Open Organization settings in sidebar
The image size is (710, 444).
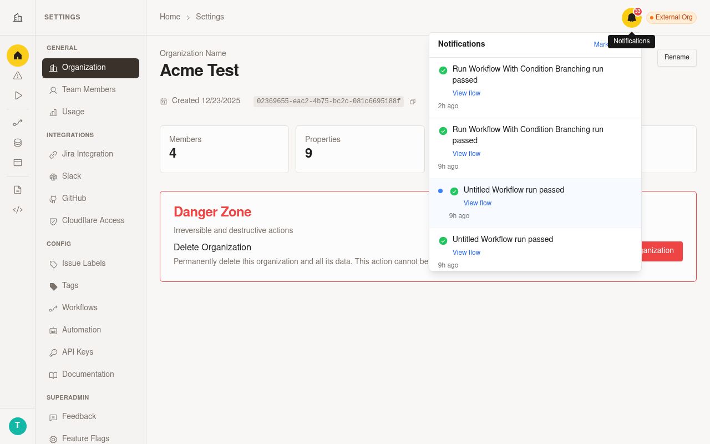coord(90,68)
